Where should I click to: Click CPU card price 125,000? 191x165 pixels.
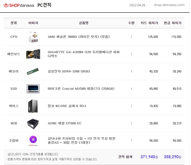click(153, 37)
